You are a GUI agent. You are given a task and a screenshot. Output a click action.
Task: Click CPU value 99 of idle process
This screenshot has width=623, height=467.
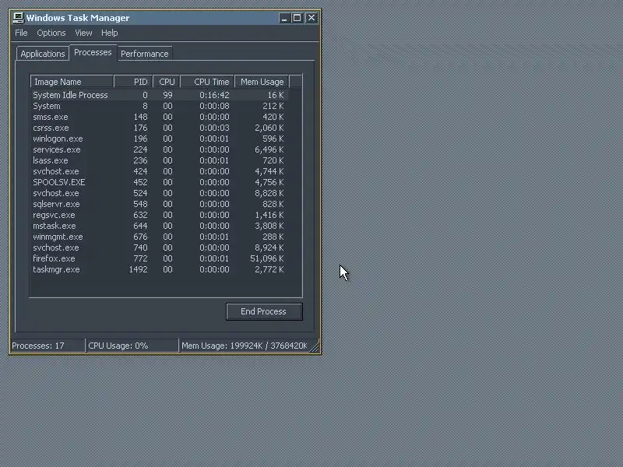pyautogui.click(x=167, y=95)
